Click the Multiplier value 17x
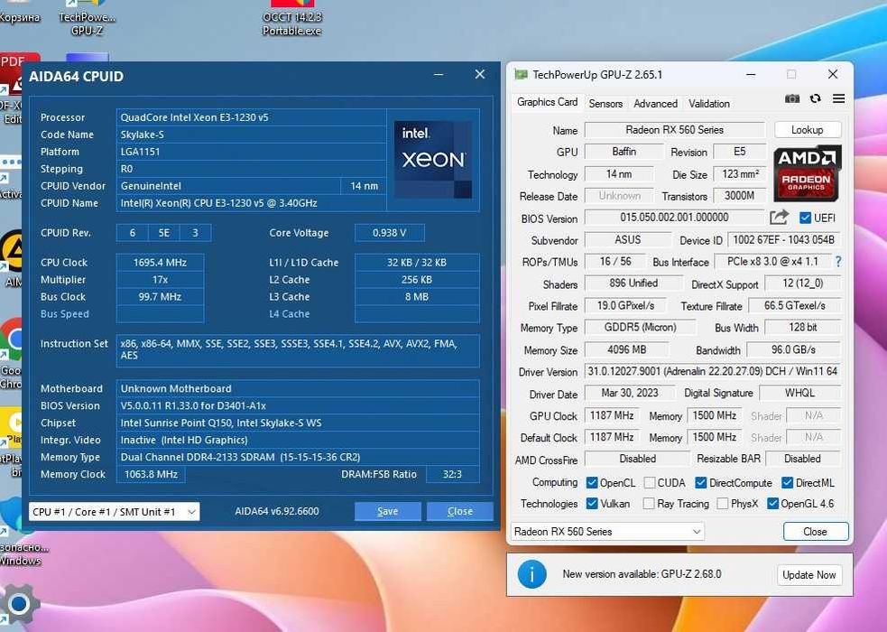Image resolution: width=887 pixels, height=632 pixels. tap(160, 280)
